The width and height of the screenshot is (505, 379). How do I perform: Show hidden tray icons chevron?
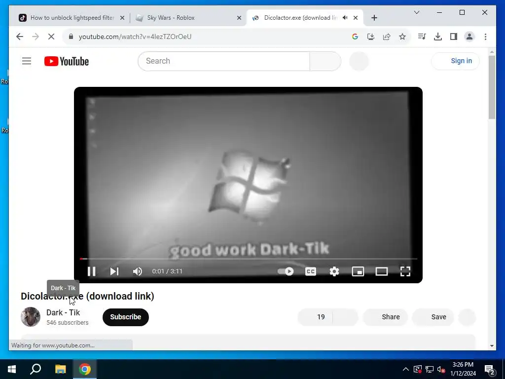point(406,369)
